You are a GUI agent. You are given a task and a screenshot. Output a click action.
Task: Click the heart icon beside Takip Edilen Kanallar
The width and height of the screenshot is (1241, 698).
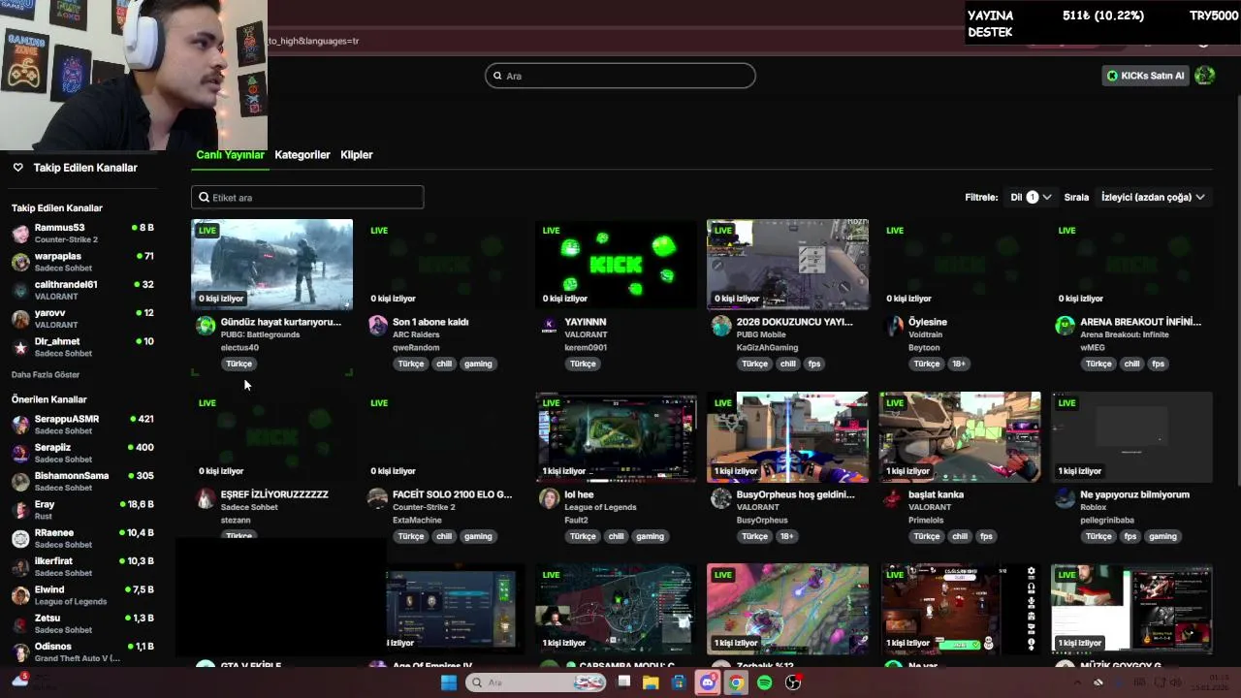[x=17, y=168]
